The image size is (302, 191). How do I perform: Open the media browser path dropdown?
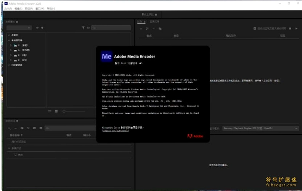19,28
